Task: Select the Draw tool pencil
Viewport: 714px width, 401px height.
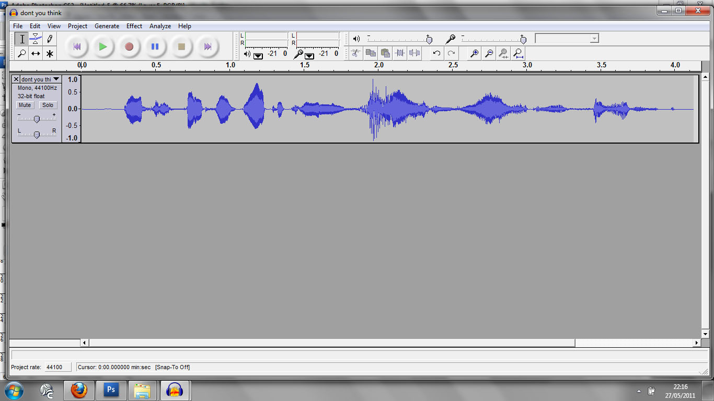Action: point(50,39)
